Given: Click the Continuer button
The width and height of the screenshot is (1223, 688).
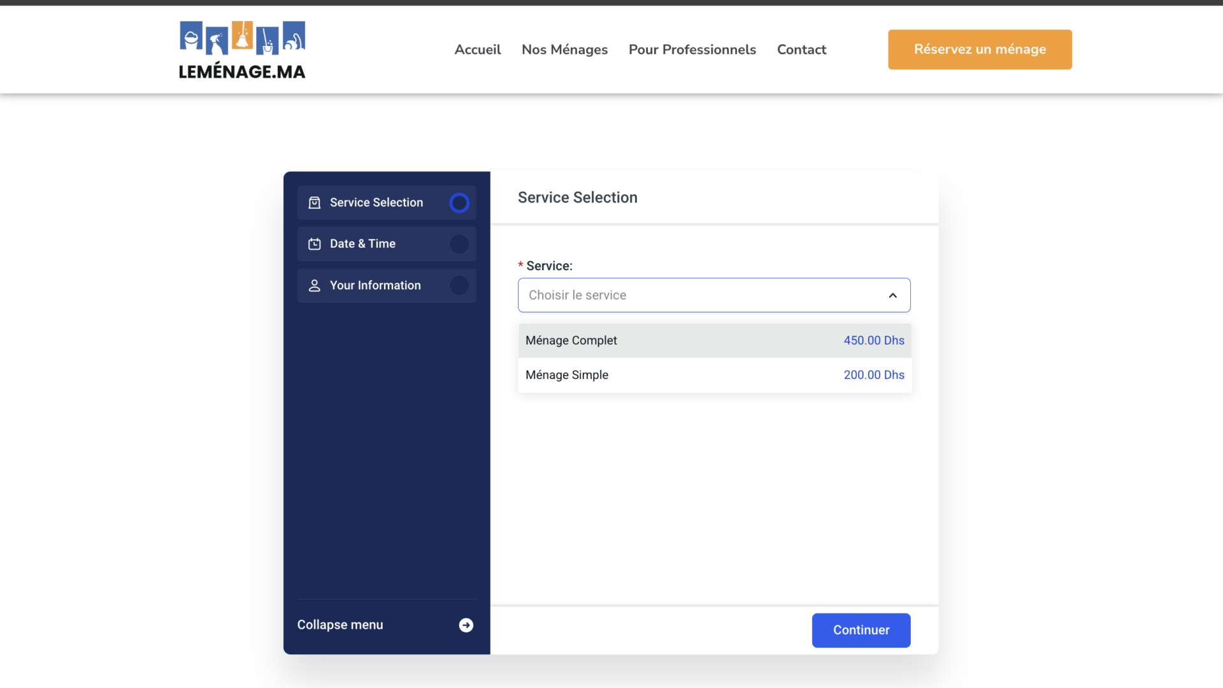Looking at the screenshot, I should click(x=861, y=630).
